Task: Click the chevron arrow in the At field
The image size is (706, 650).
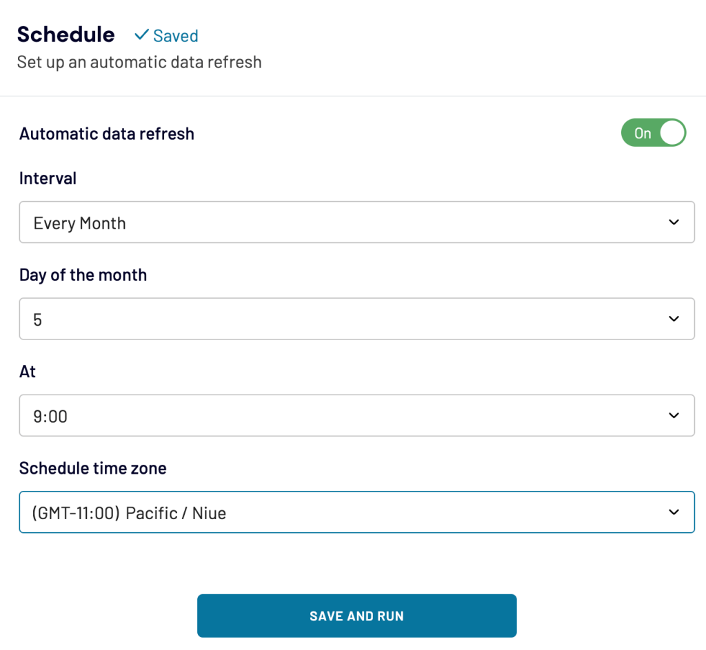Action: (674, 415)
